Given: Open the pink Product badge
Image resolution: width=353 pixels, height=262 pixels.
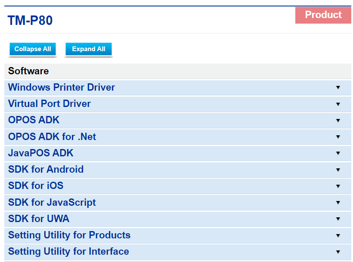Looking at the screenshot, I should click(x=323, y=15).
